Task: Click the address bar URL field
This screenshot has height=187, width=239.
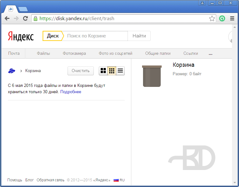Action: click(x=123, y=19)
